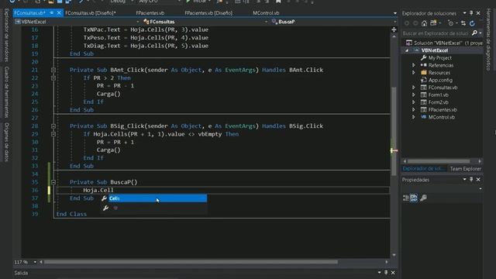Open the FConsultas class dropdown
This screenshot has width=496, height=279.
click(x=266, y=22)
